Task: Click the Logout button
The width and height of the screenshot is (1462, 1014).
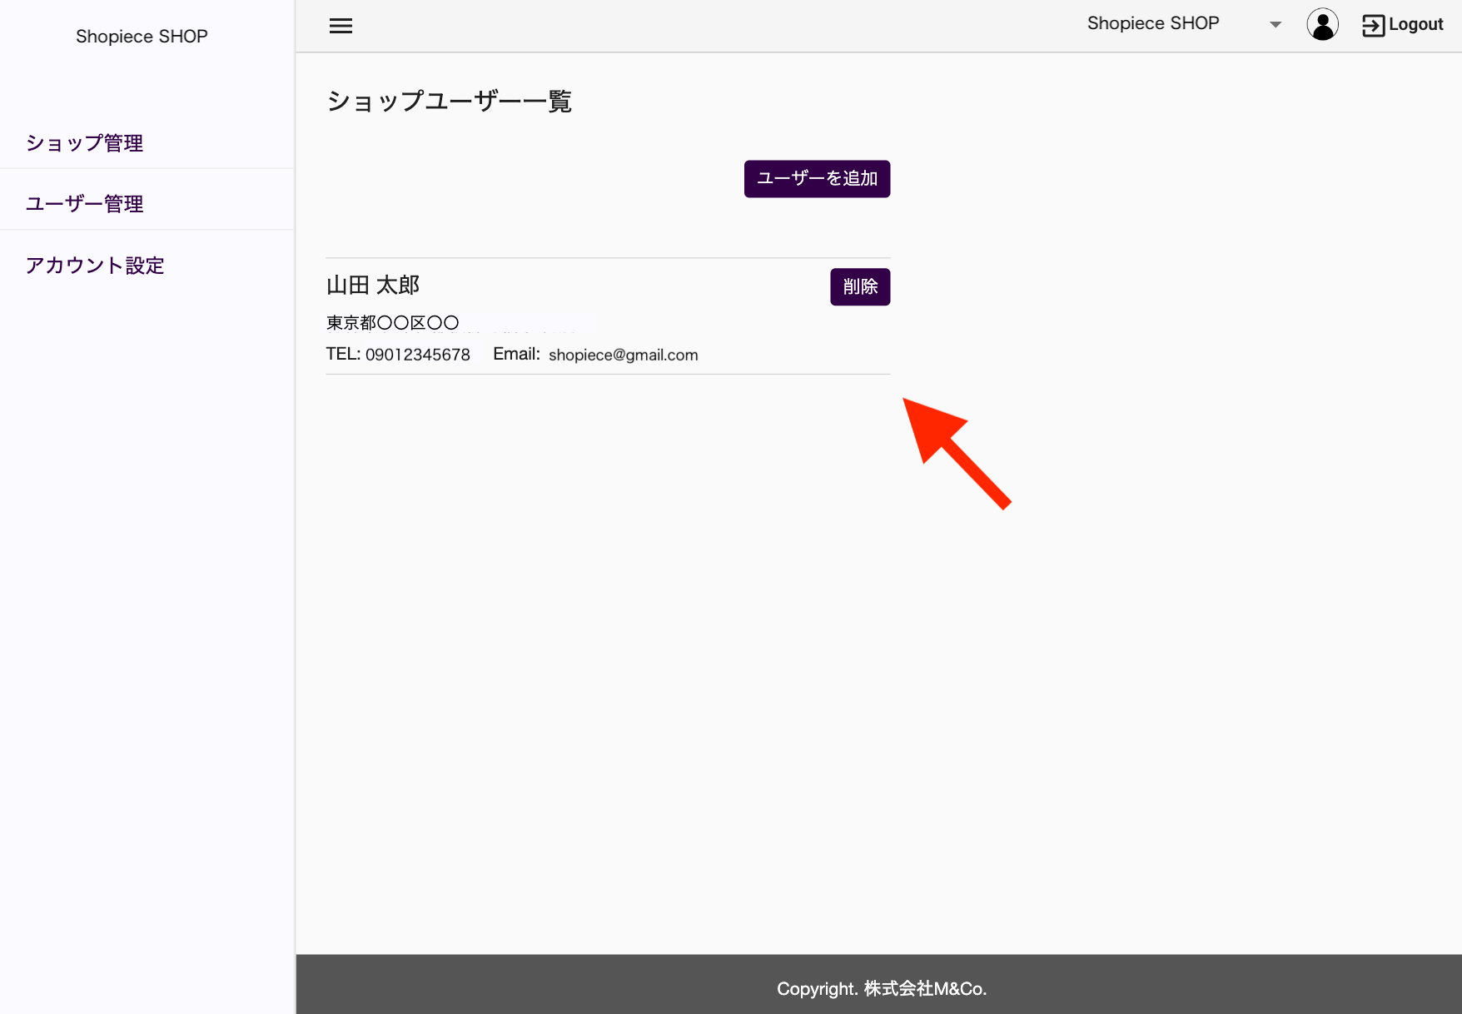Action: 1402,25
